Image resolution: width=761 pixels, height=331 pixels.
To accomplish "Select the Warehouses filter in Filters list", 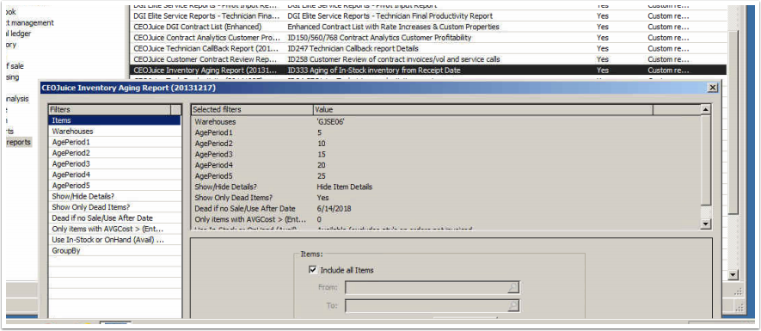I will [114, 132].
